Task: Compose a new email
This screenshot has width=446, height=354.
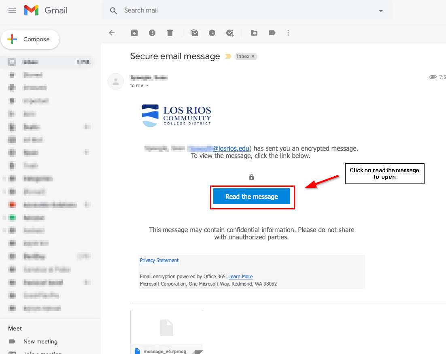Action: (x=30, y=39)
